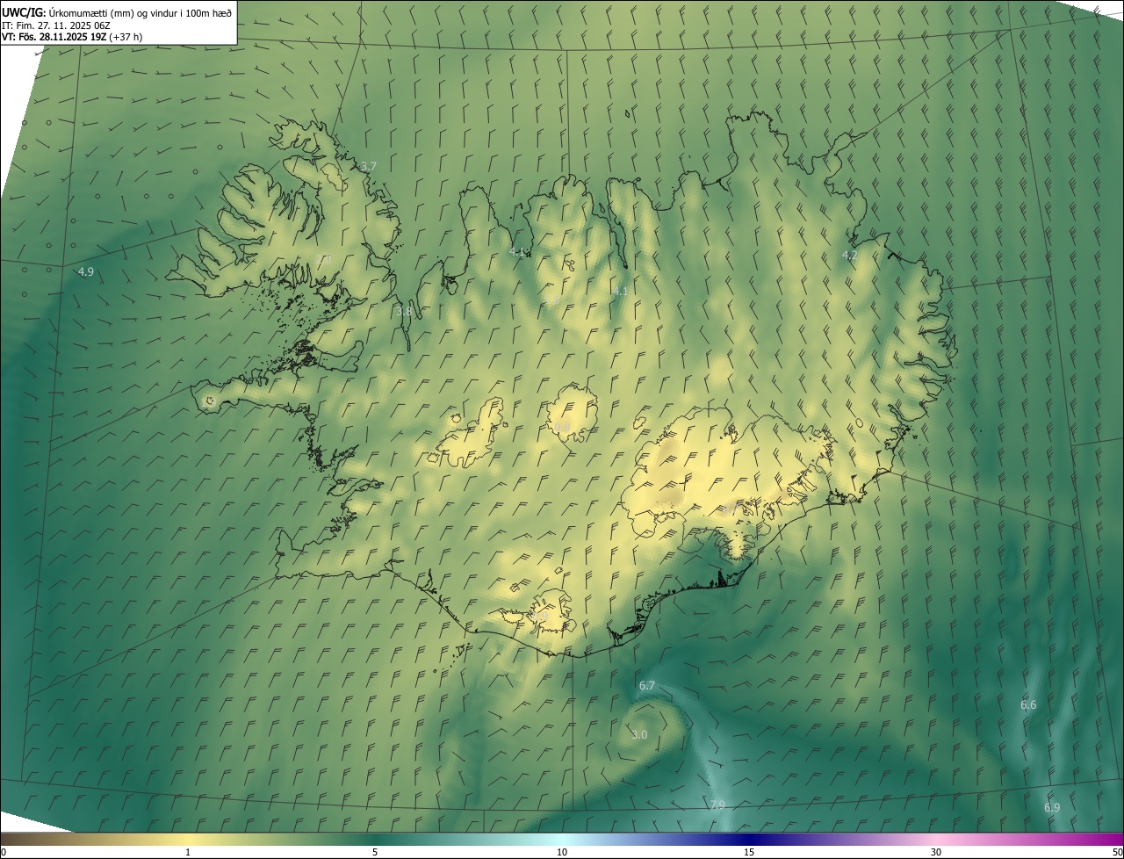Click the color scale label 5
The width and height of the screenshot is (1124, 859).
375,852
